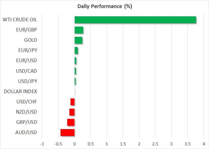The image size is (209, 149).
Task: Select the EUR/USD category label
Action: 27,61
